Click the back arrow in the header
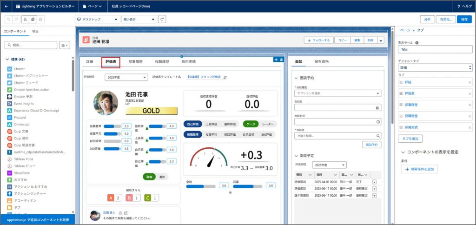The image size is (476, 225). (7, 7)
